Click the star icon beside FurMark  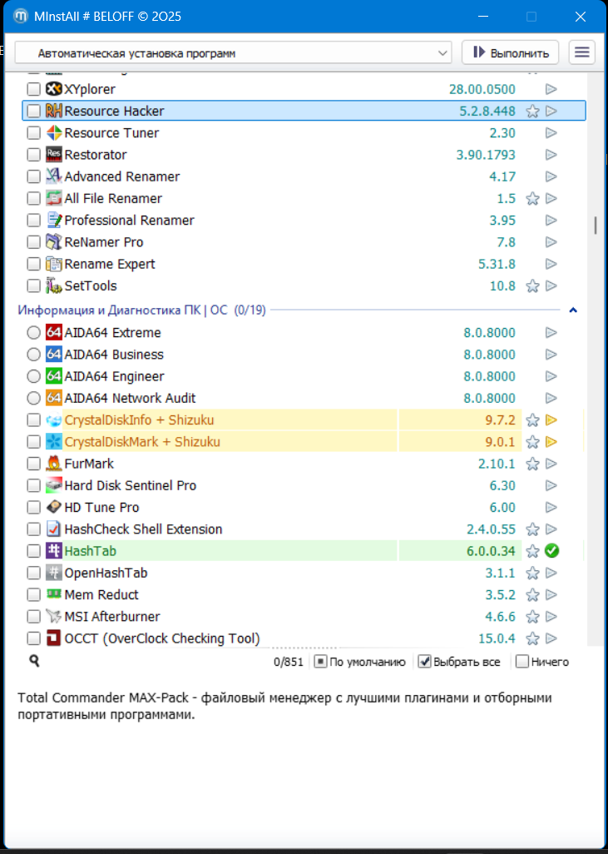click(x=533, y=464)
